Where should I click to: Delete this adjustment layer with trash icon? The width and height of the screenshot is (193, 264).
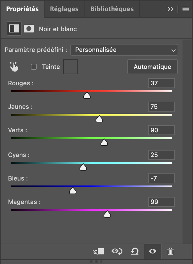coord(170,251)
